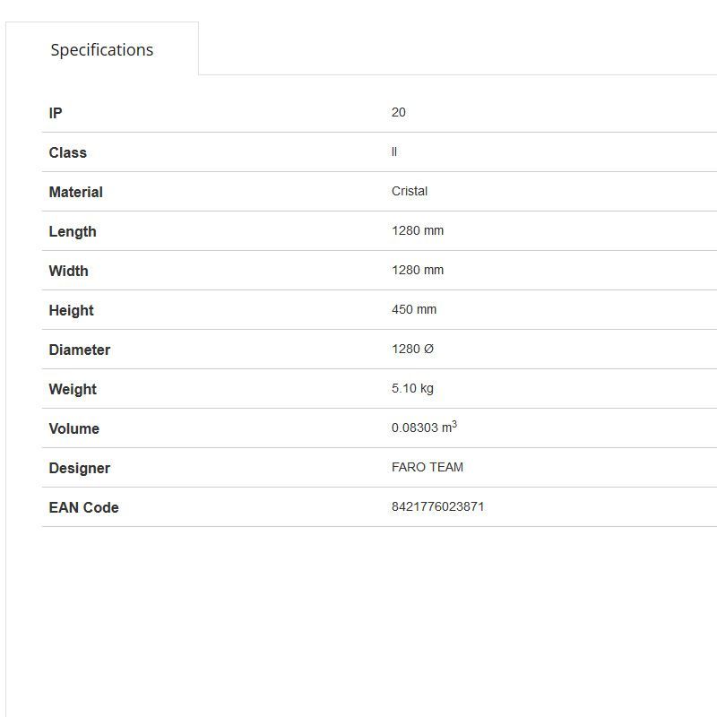The image size is (717, 717).
Task: Select the IP value 20
Action: [x=399, y=112]
